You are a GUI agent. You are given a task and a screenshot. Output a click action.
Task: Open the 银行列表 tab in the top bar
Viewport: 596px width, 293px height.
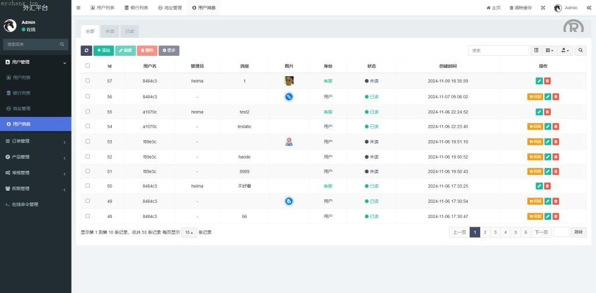click(136, 8)
